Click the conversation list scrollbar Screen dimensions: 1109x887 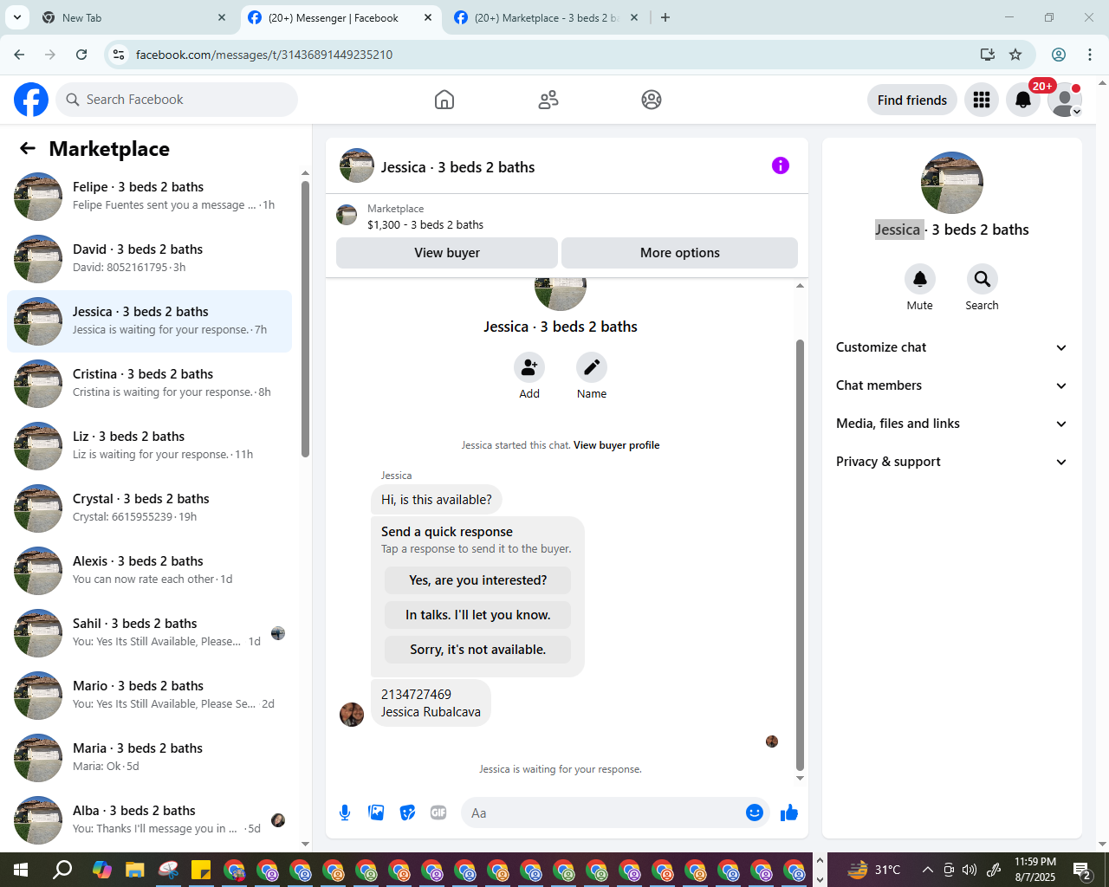click(305, 319)
